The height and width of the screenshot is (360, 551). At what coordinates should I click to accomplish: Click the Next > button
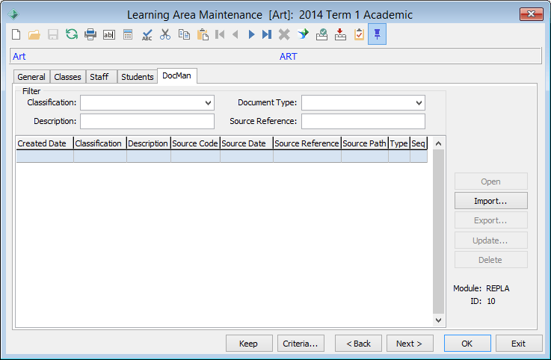coord(410,343)
